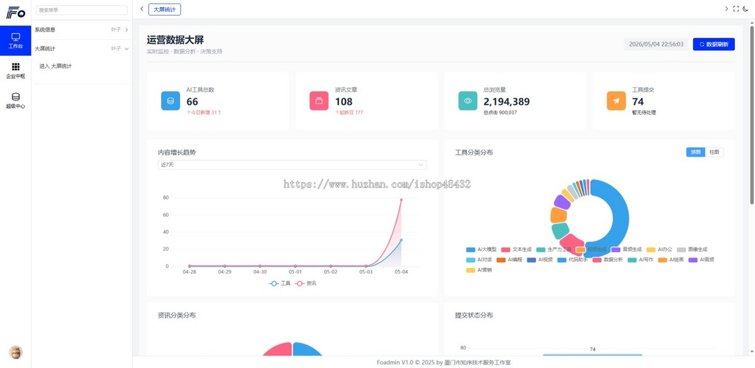Screen dimensions: 755x368
Task: Toggle the AI绘画 legend item
Action: coord(671,260)
